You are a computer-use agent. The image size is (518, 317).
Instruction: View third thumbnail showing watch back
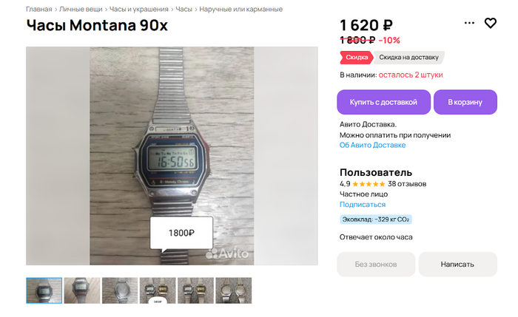click(x=120, y=290)
